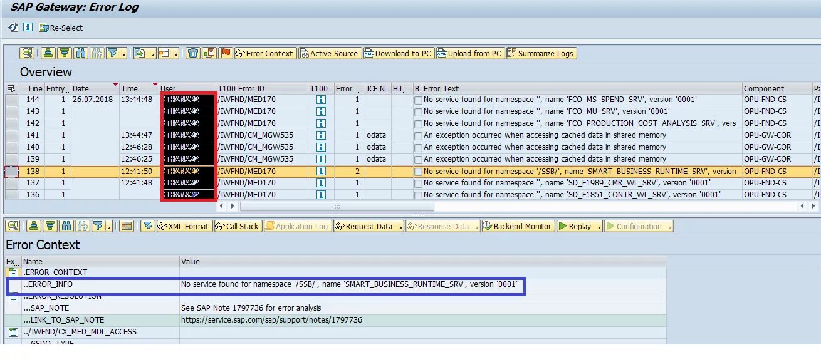Click the expand-all icon before XML Format

click(147, 226)
